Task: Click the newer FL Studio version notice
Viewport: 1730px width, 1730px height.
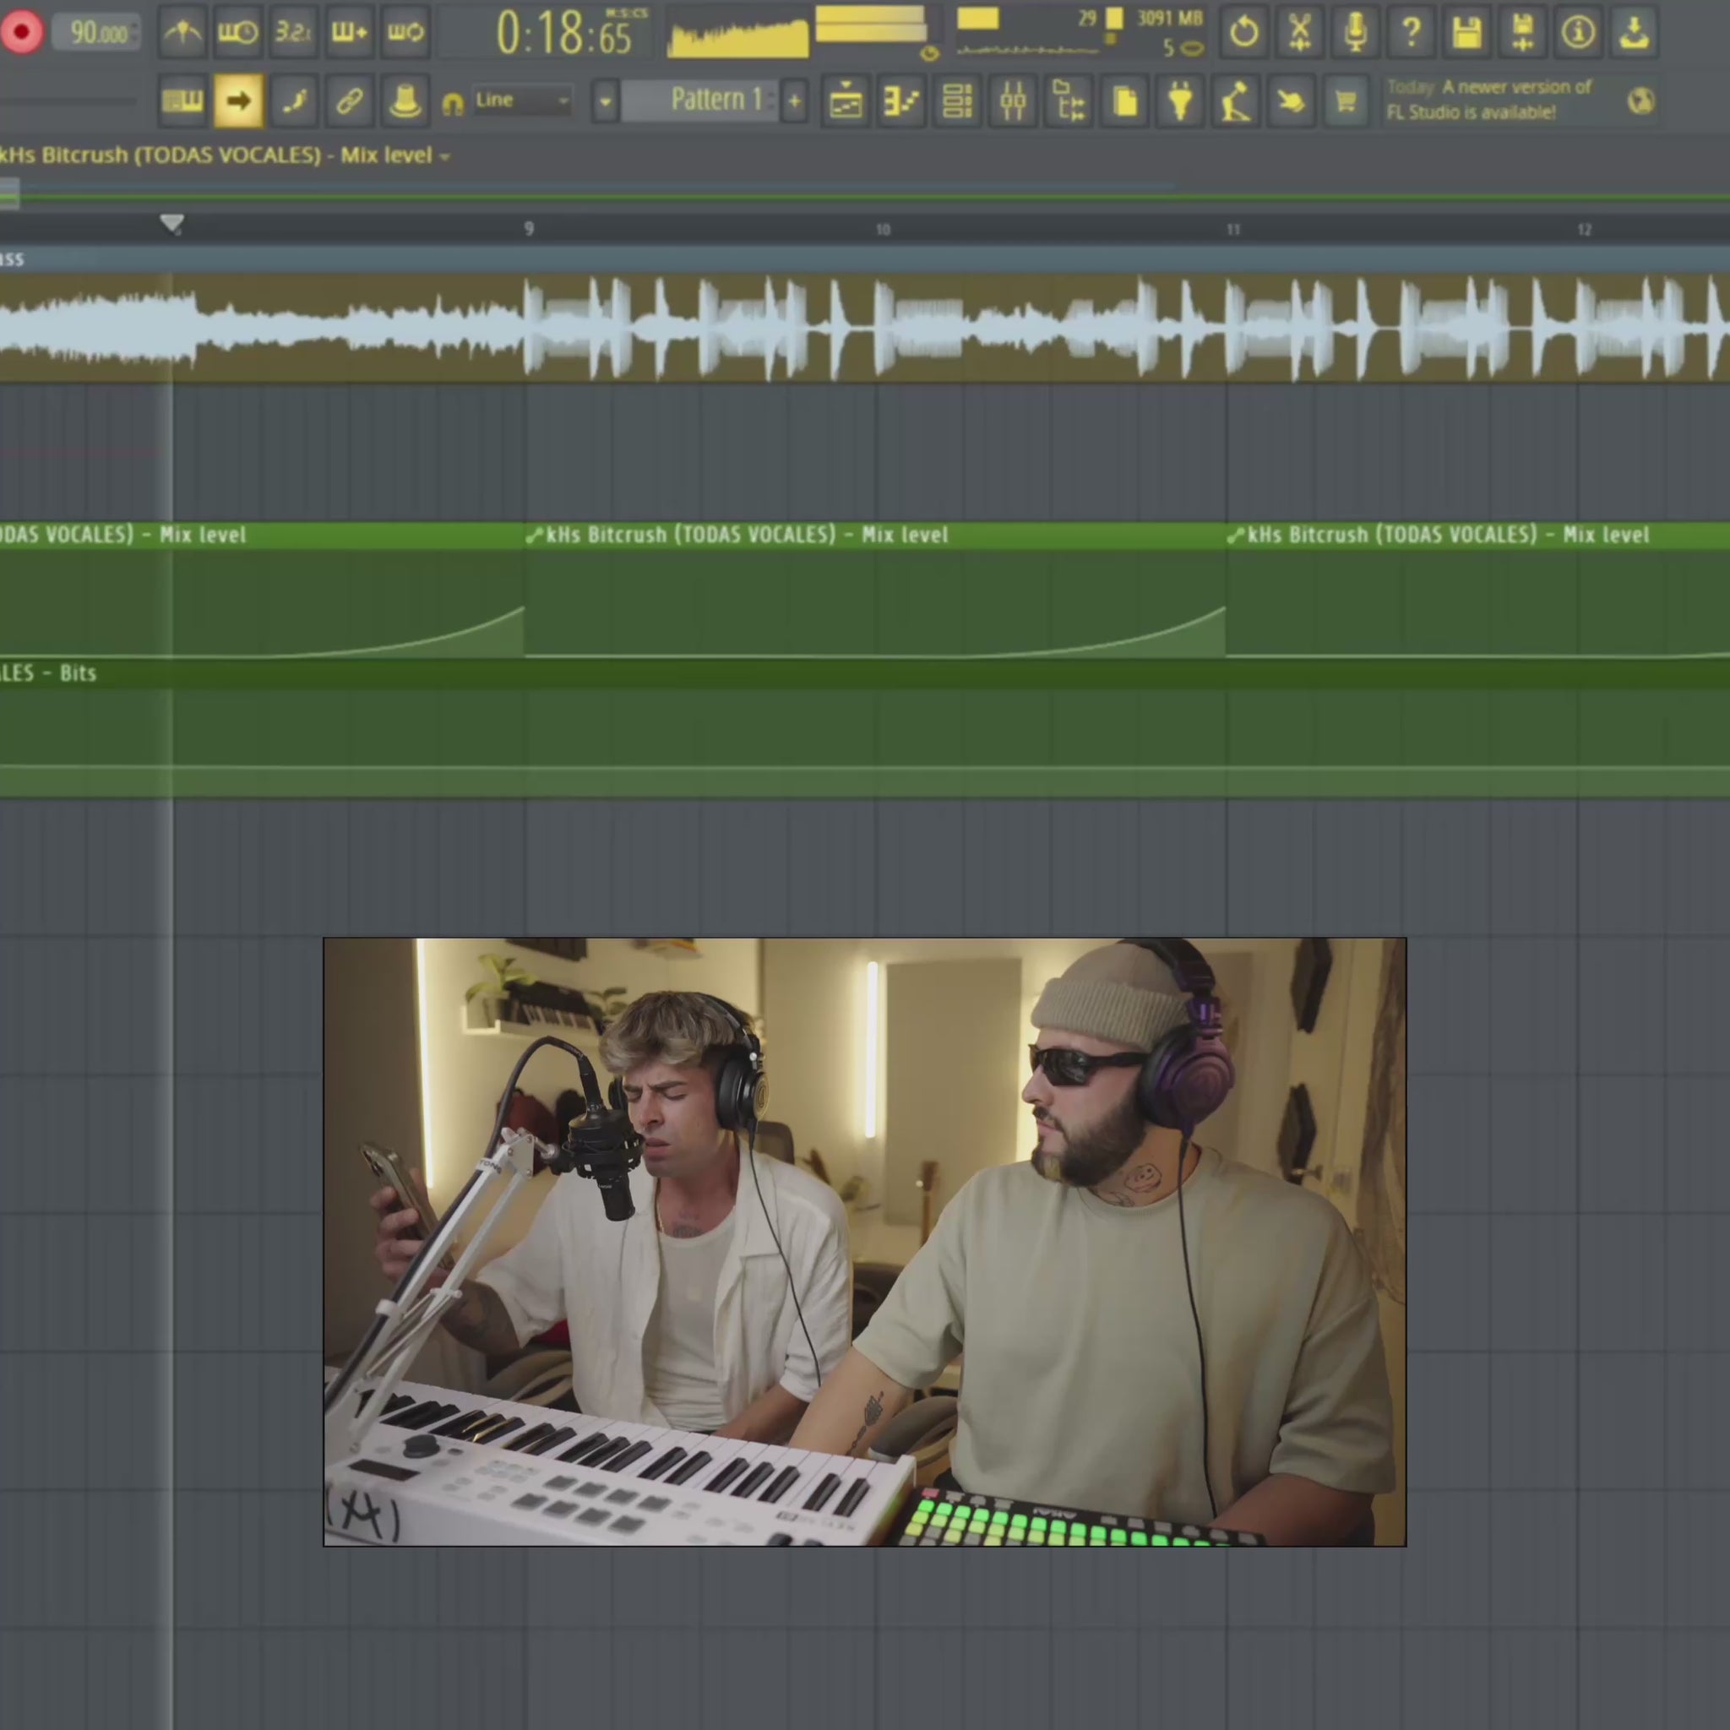Action: coord(1488,100)
